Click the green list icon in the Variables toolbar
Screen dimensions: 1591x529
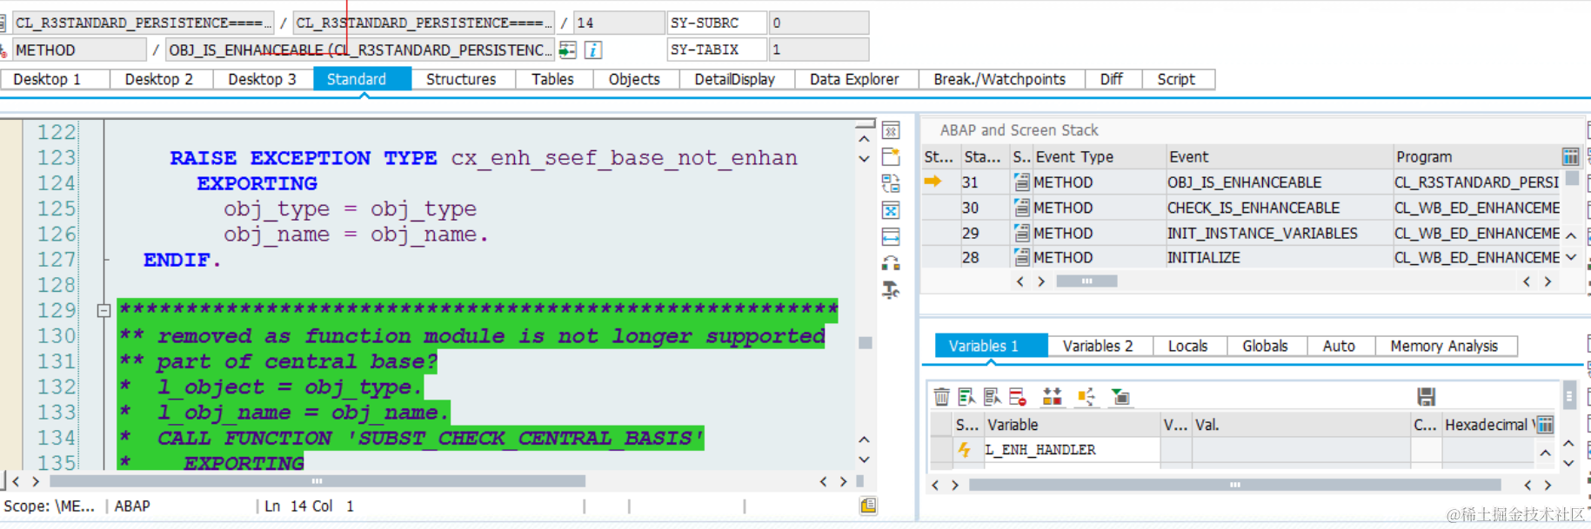click(966, 397)
